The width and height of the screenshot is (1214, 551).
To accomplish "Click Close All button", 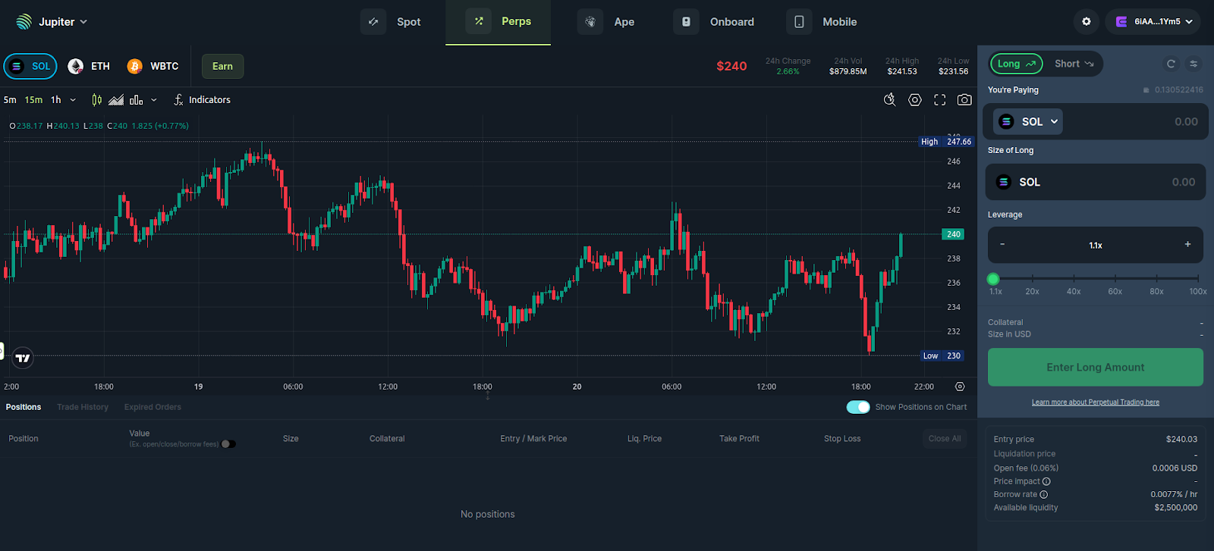I will tap(945, 439).
